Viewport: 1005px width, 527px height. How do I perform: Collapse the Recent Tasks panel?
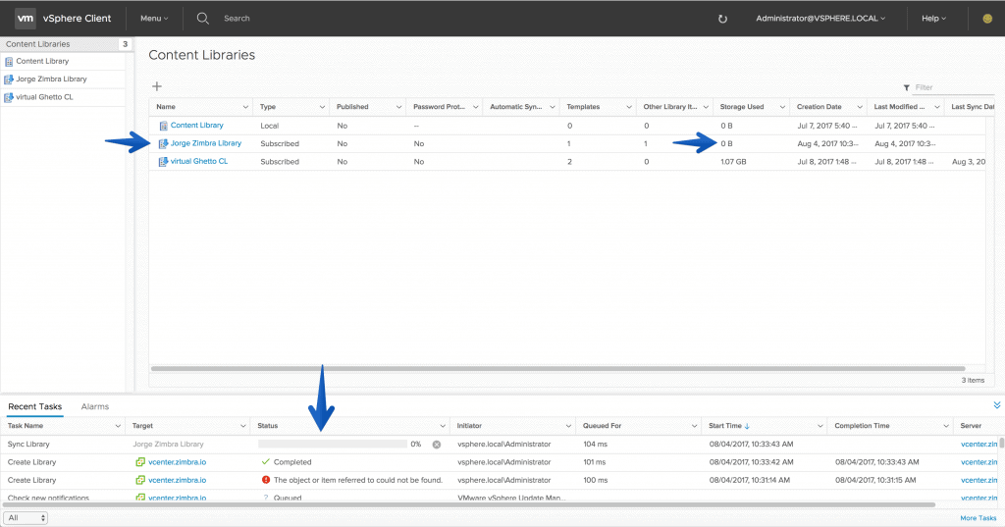click(x=997, y=405)
